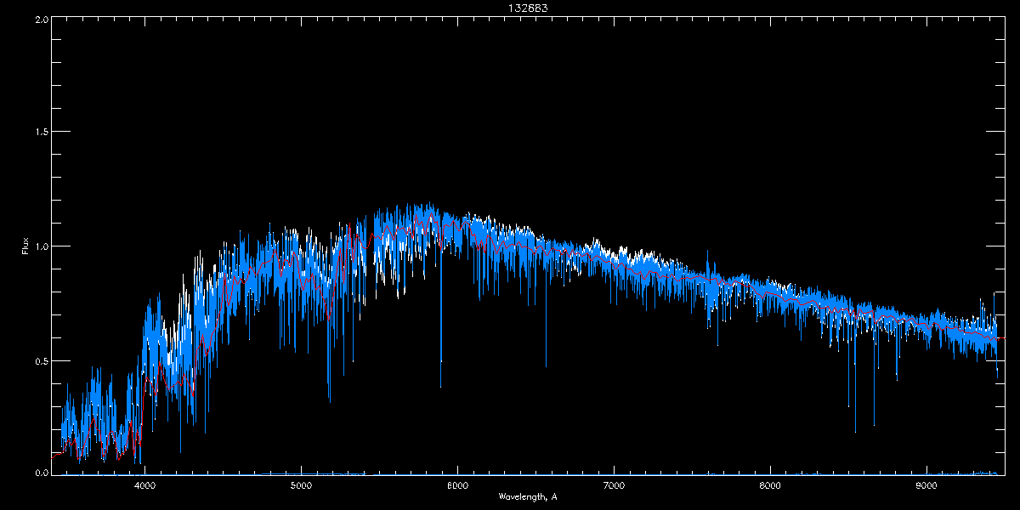The height and width of the screenshot is (510, 1020).
Task: Click the 4000 wavelength tick label
Action: click(144, 486)
